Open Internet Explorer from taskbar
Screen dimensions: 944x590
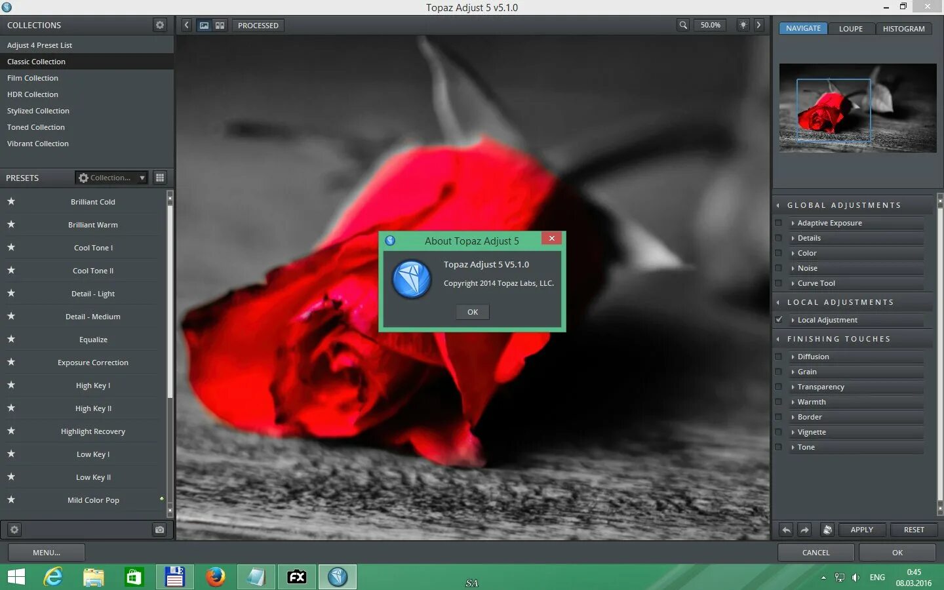(53, 577)
